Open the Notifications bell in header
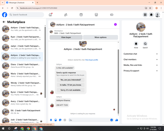164x131 pixels. pyautogui.click(x=151, y=15)
